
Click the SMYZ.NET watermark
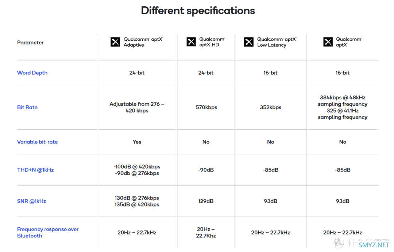[x=374, y=245]
